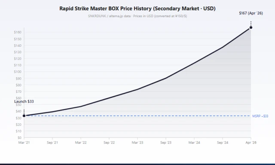Click the '$50' y-axis label

[x=18, y=105]
